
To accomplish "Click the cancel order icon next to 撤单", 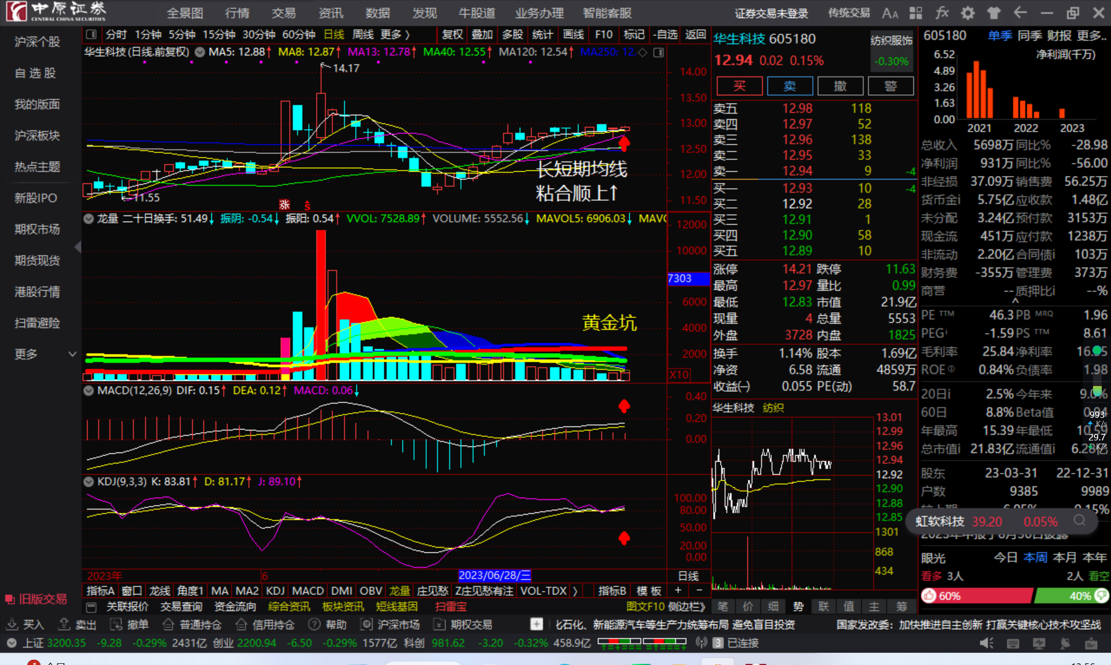I will tap(116, 624).
